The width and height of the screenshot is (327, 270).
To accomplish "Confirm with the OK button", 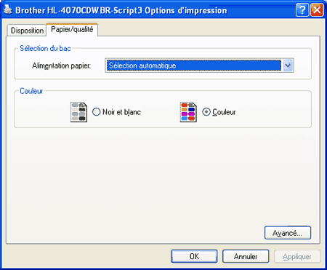I will pos(194,256).
